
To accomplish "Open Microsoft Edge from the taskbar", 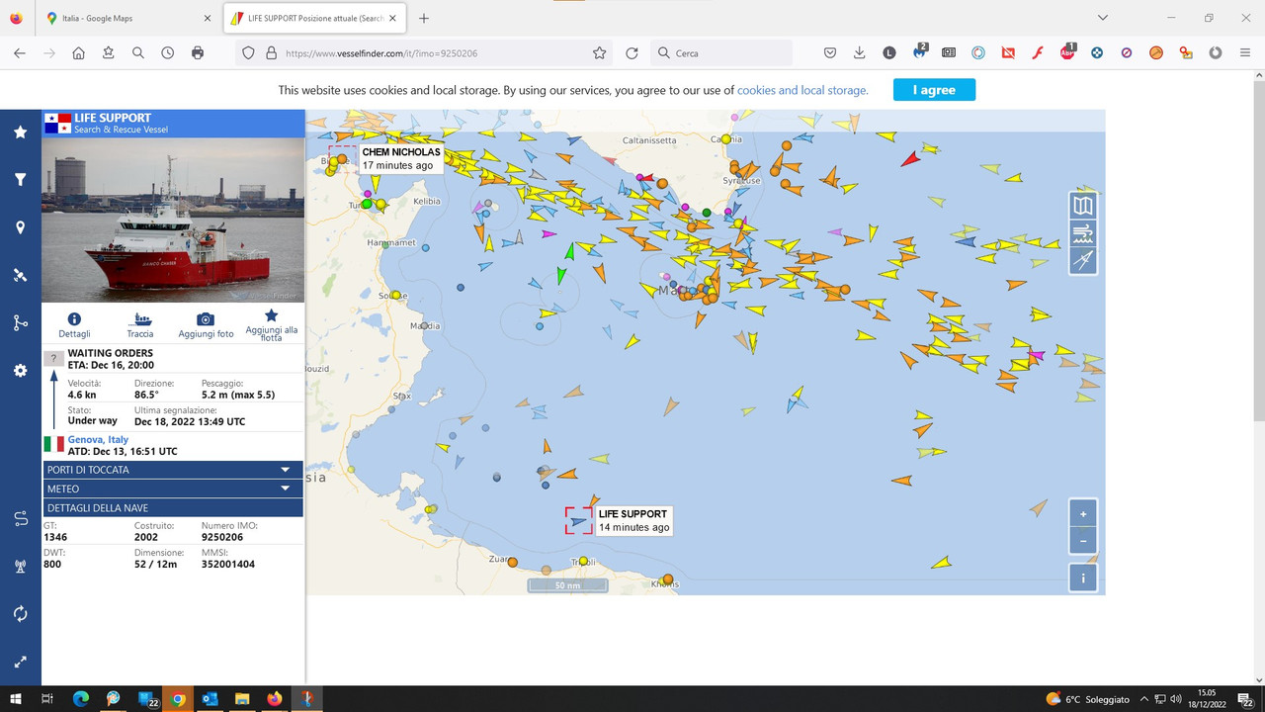I will (81, 699).
